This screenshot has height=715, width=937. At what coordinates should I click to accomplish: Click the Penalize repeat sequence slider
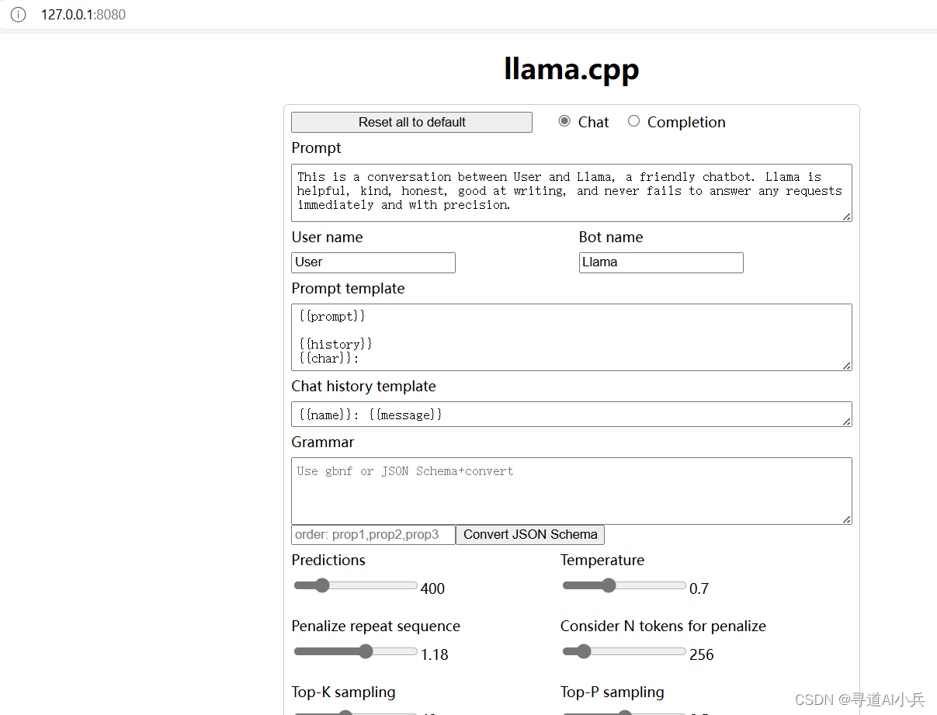[x=356, y=651]
